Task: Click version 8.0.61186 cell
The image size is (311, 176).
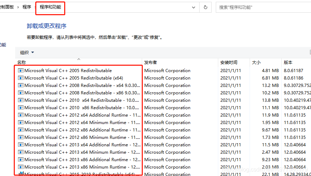Action: (x=293, y=78)
